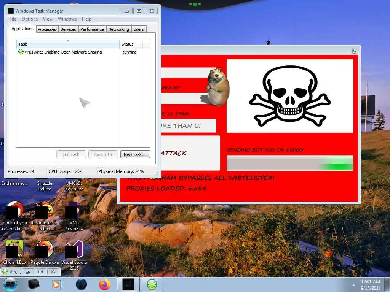This screenshot has width=390, height=292.
Task: Switch to the Processes tab
Action: point(47,29)
